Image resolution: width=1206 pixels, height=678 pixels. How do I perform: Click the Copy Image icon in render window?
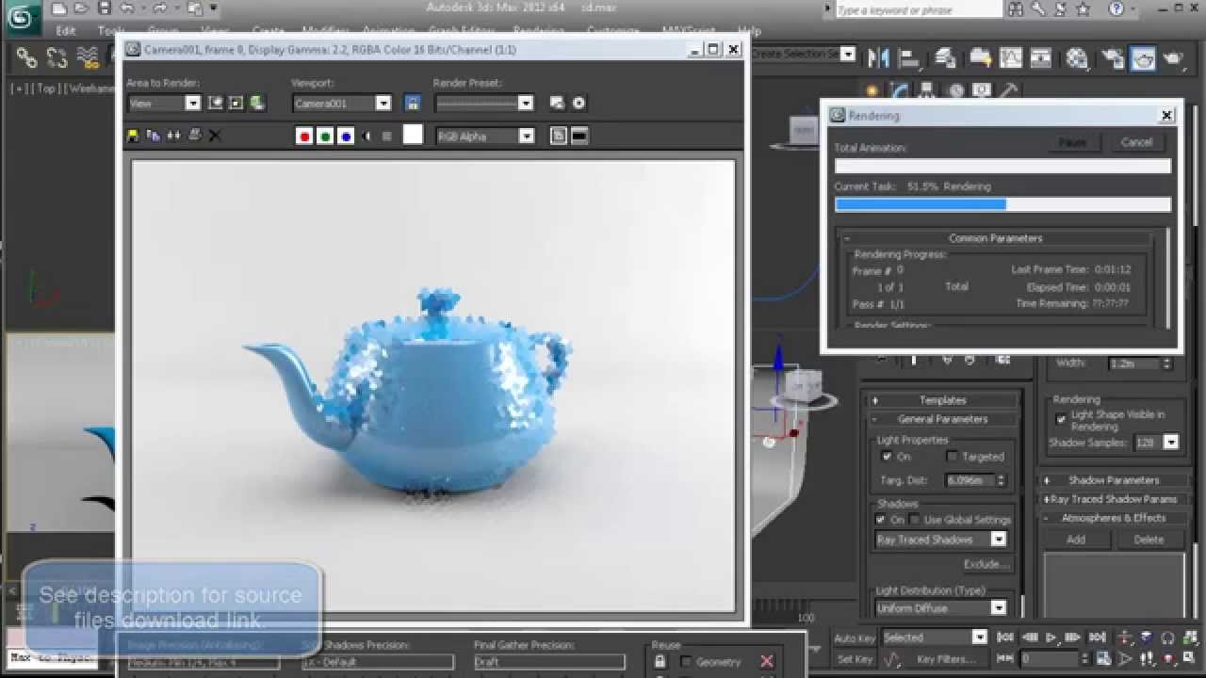pos(154,136)
